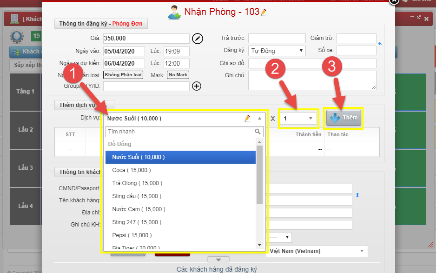Click the settings gear icon on left
The width and height of the screenshot is (436, 273).
pos(17,36)
